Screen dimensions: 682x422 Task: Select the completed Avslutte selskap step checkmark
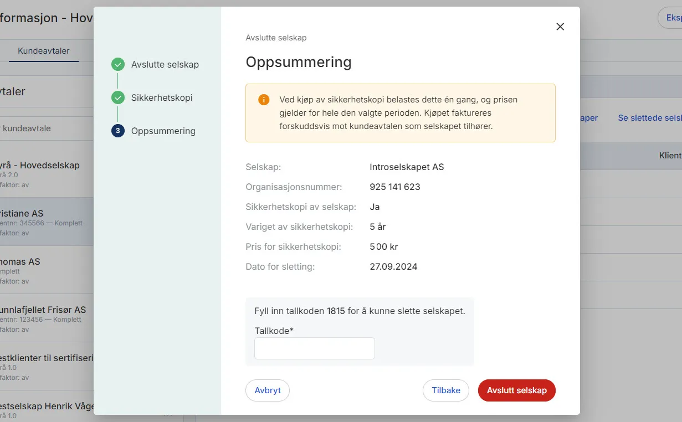(118, 65)
